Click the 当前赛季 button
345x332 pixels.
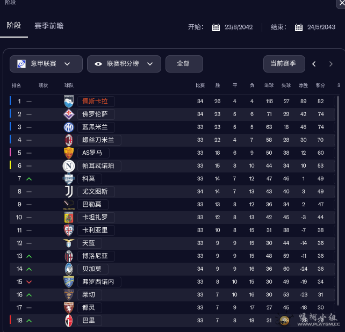[x=284, y=64]
